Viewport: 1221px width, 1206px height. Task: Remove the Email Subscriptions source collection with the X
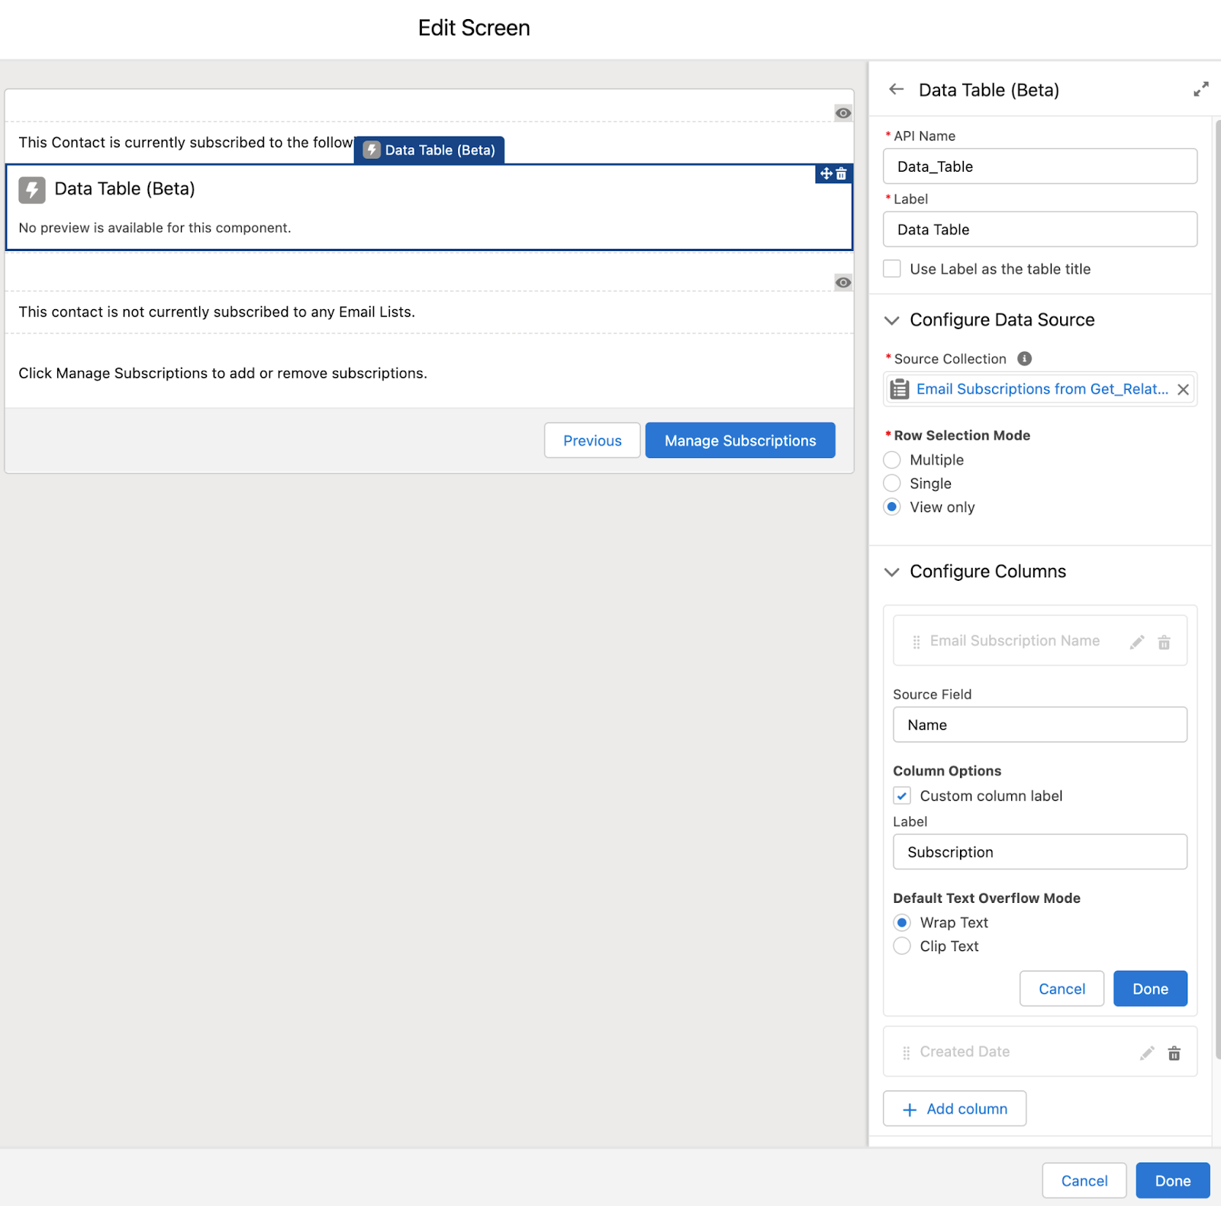click(1183, 389)
